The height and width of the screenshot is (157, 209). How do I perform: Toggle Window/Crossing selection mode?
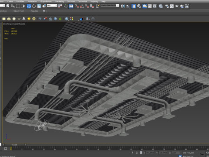23,6
